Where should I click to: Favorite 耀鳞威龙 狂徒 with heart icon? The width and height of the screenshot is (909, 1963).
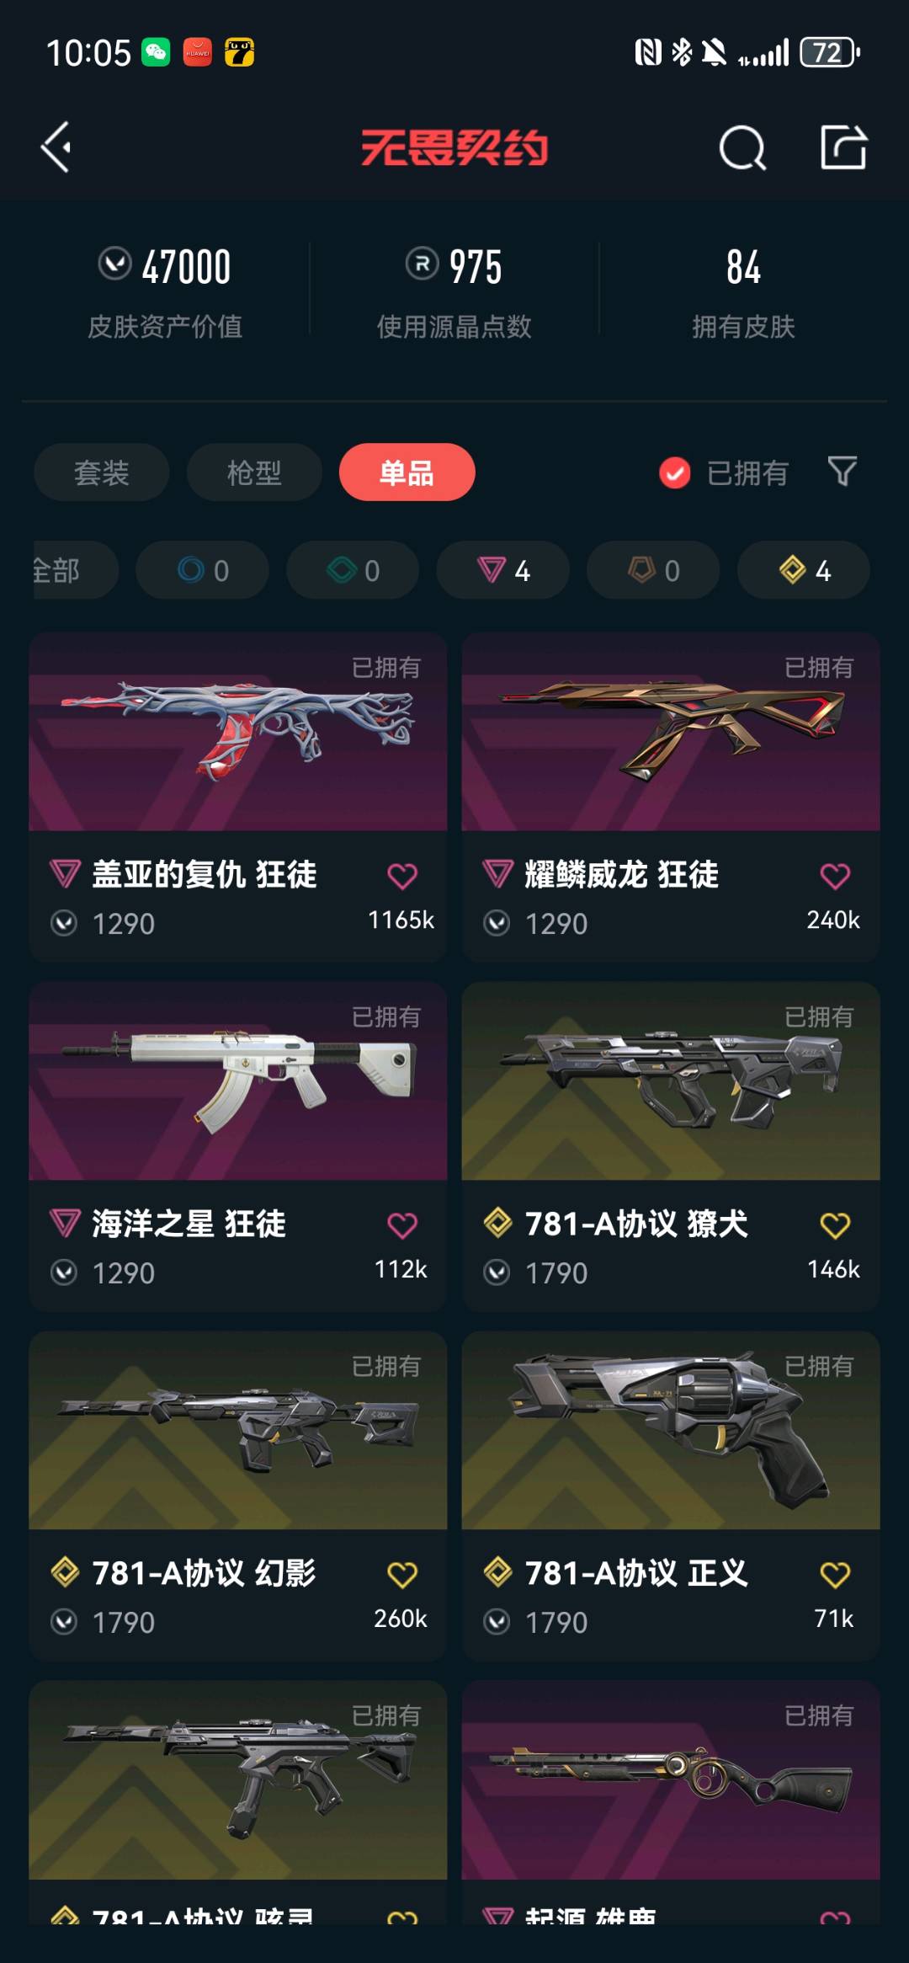835,876
